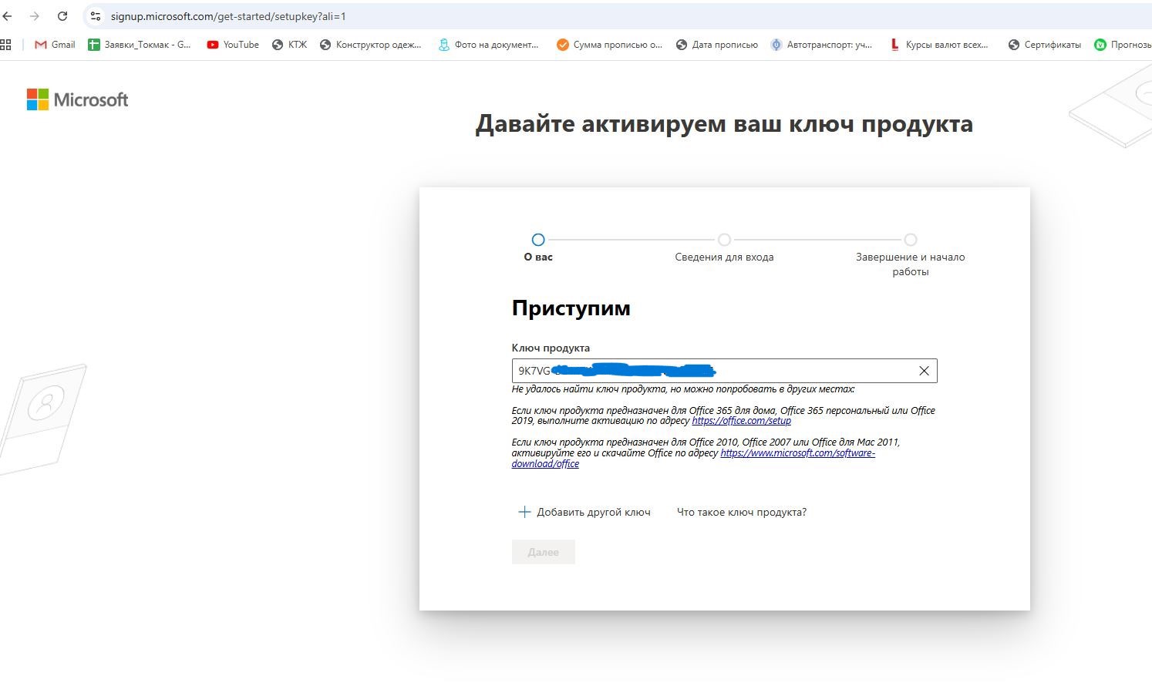Open the YouTube bookmark

[233, 45]
